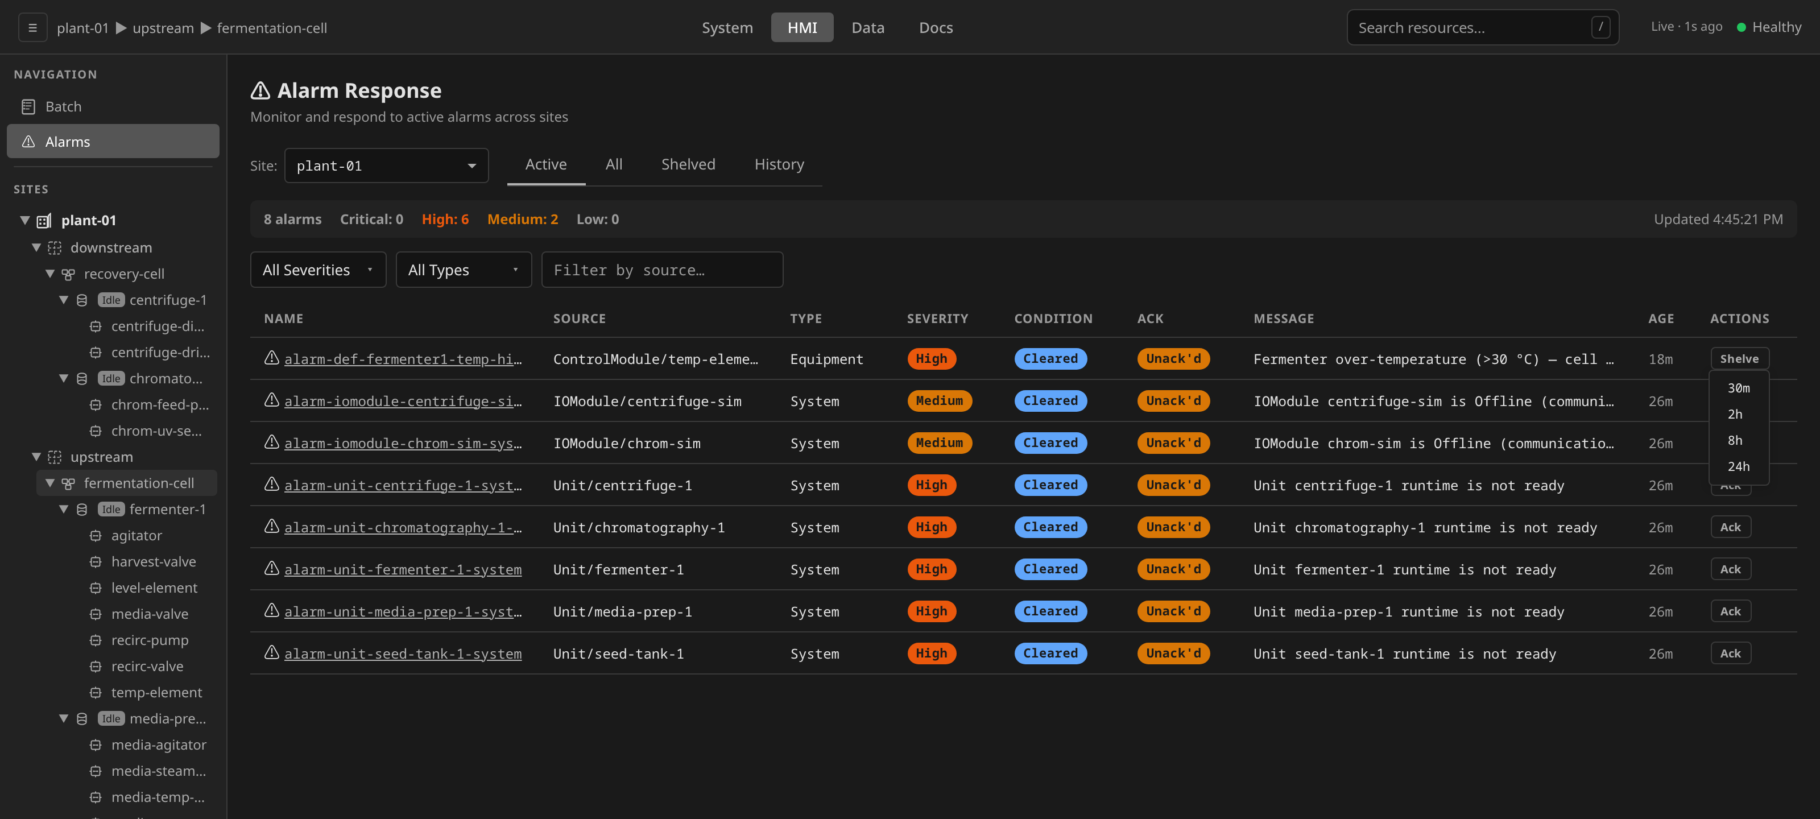Acknowledge the fermenter-1 runtime alarm
Viewport: 1820px width, 819px height.
pyautogui.click(x=1730, y=569)
